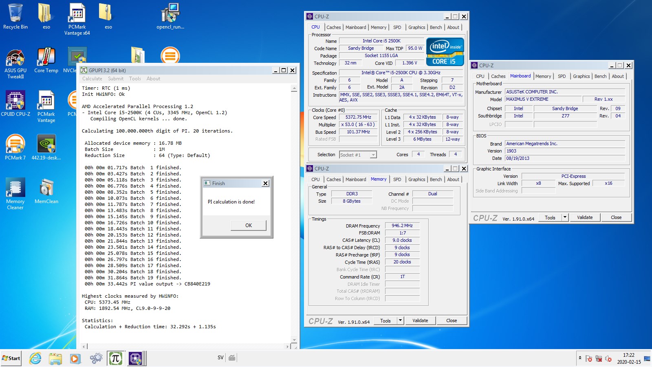Close the Finish dialog with its X
Viewport: 652px width, 367px height.
[x=265, y=183]
